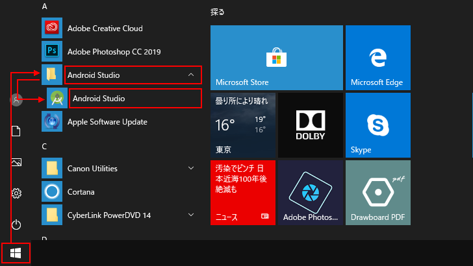The width and height of the screenshot is (473, 266).
Task: Click the Android Studio app icon
Action: [x=57, y=98]
